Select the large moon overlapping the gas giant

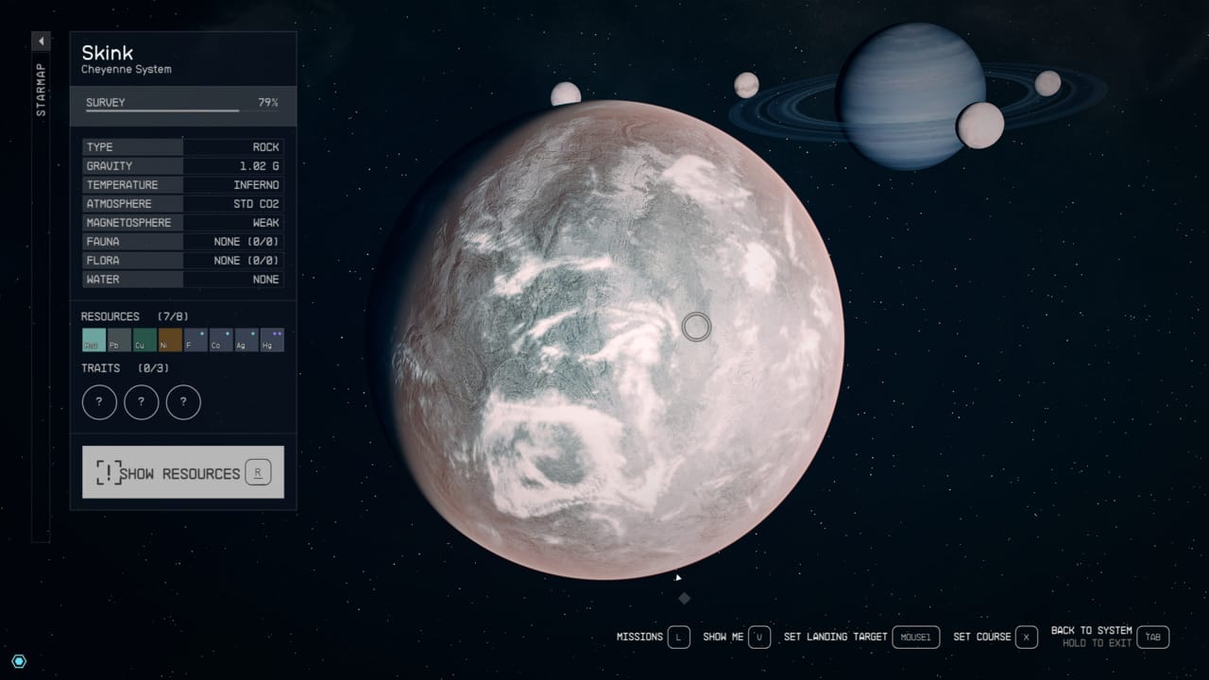point(979,125)
